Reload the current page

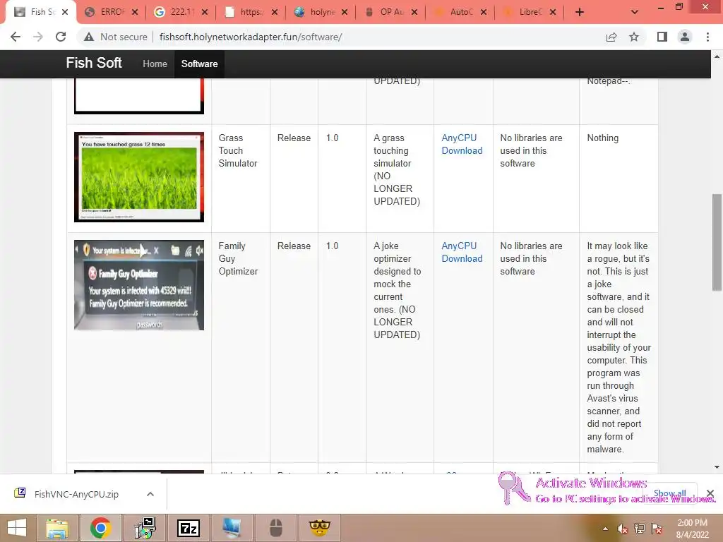pos(61,37)
